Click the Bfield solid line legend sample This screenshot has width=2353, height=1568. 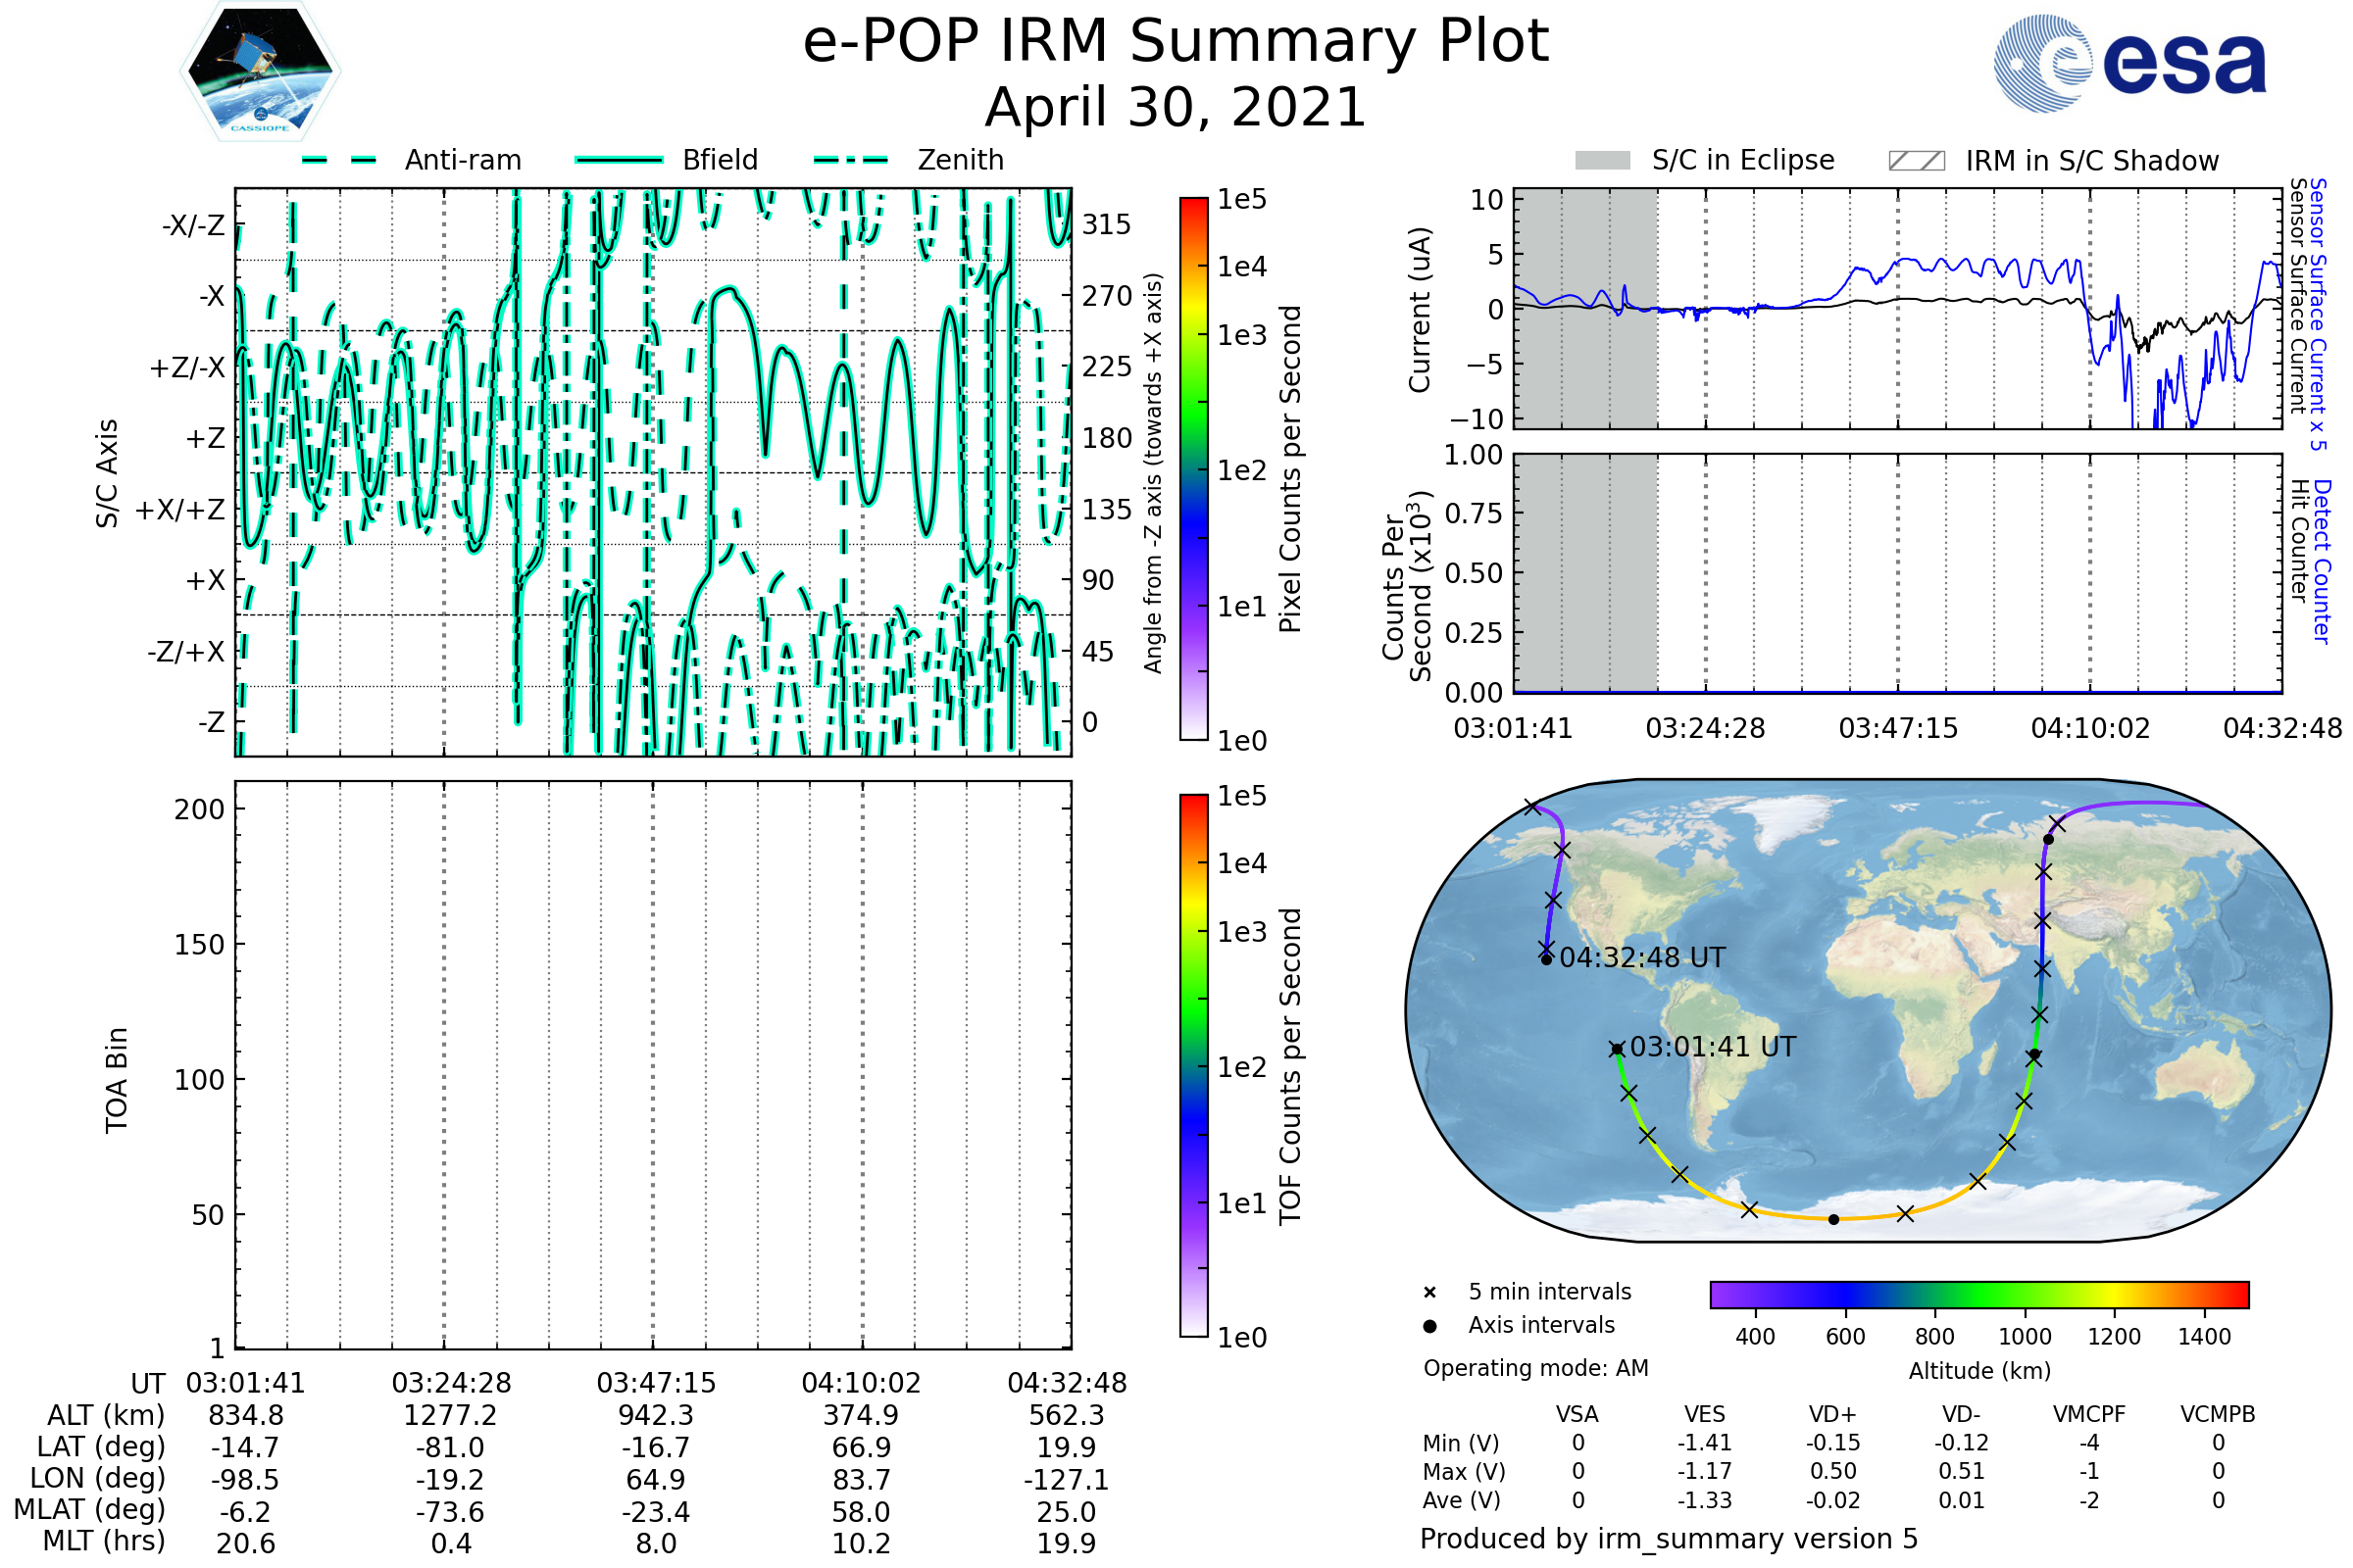click(620, 160)
